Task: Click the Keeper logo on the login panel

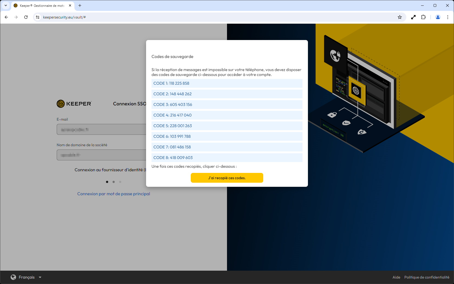Action: coord(74,104)
